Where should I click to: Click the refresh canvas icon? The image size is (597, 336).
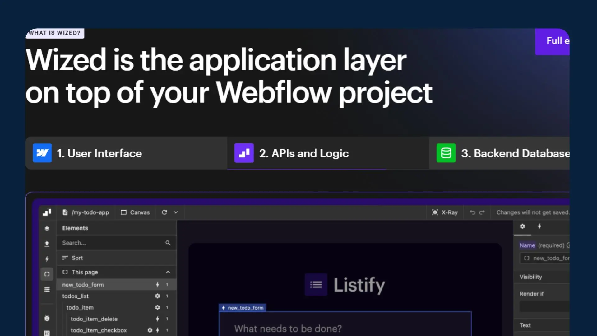click(164, 212)
